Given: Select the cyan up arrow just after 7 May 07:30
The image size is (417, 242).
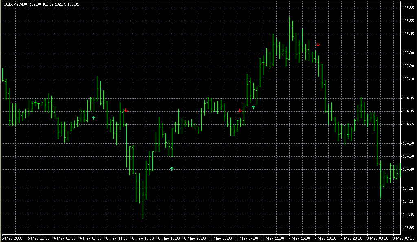Looking at the screenshot, I should [253, 107].
